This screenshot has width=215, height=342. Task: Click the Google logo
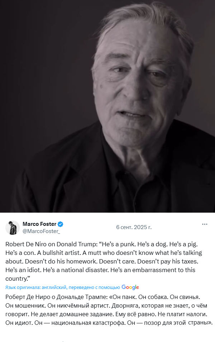[x=130, y=287]
